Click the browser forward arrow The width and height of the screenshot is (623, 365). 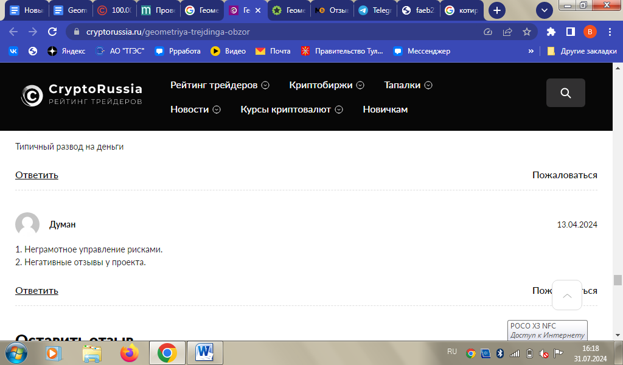pos(33,32)
